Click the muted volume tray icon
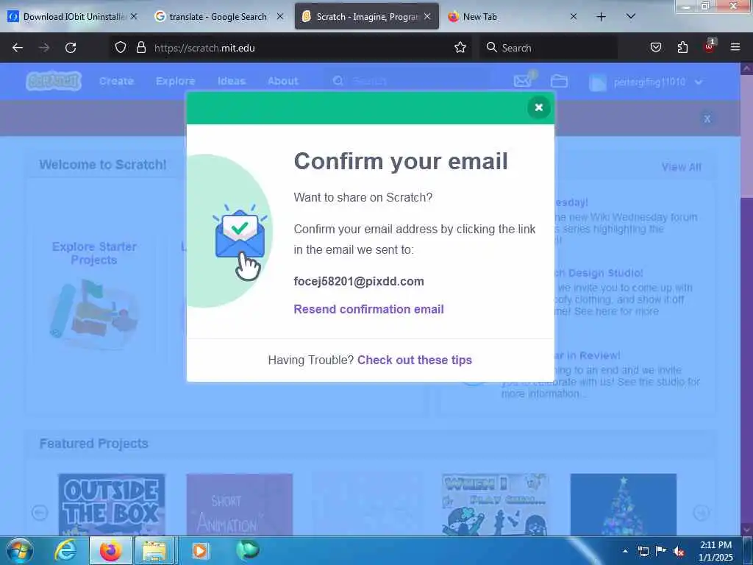Screen dimensions: 753x565 [679, 552]
